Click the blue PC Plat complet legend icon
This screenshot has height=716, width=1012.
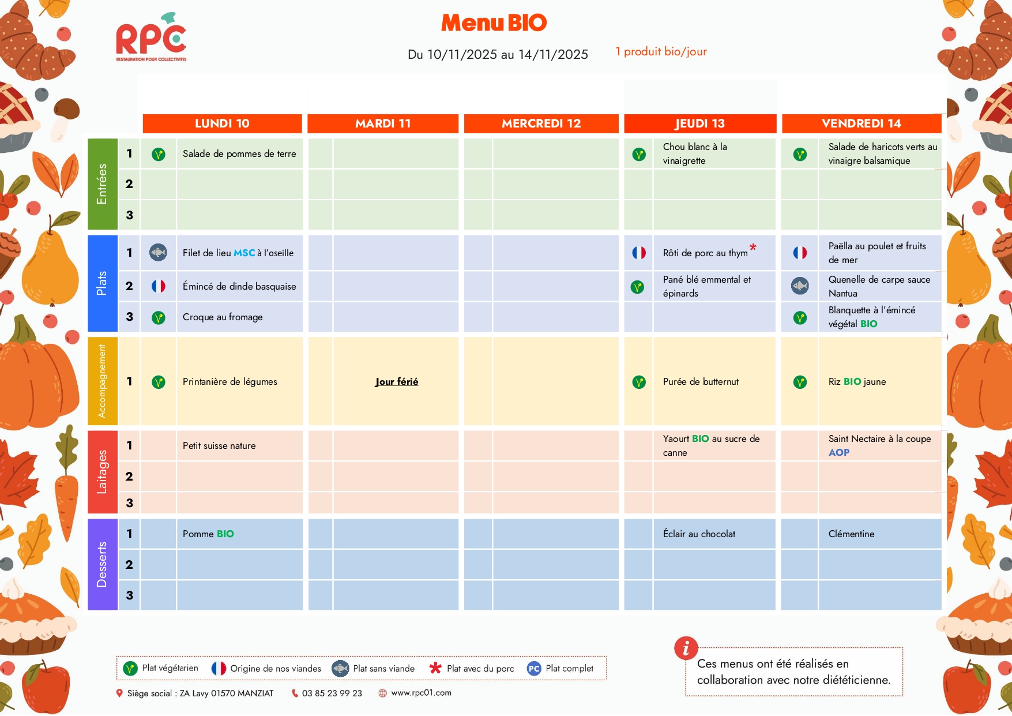(x=534, y=669)
